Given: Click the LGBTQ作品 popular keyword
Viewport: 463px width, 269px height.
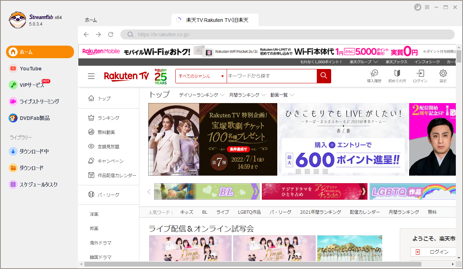Looking at the screenshot, I should (x=249, y=212).
